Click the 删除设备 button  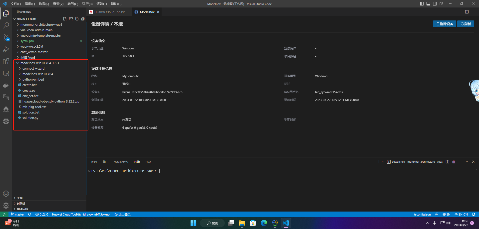coord(445,24)
